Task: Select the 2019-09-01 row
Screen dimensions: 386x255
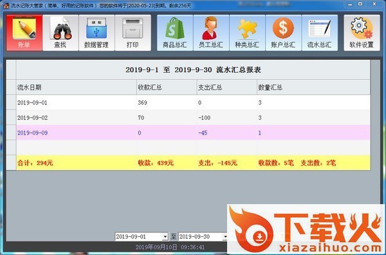Action: point(193,102)
